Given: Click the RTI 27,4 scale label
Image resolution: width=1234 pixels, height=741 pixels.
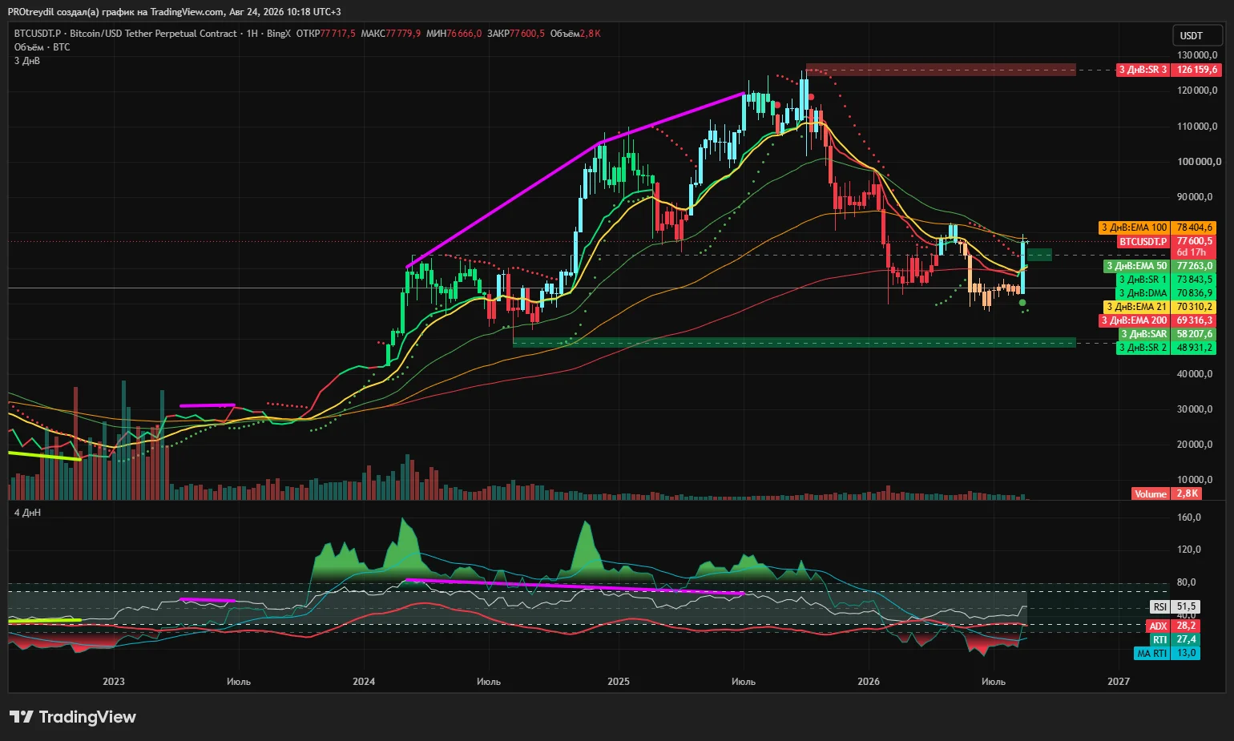Looking at the screenshot, I should click(x=1175, y=639).
